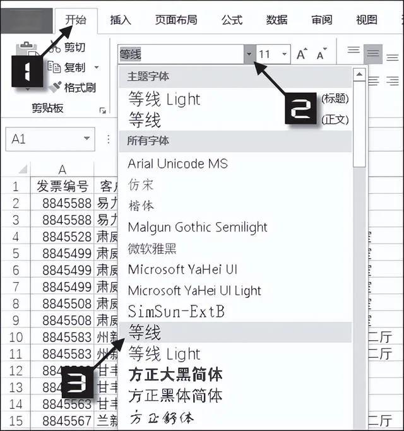
Task: Select the 楷体 font
Action: click(x=235, y=206)
